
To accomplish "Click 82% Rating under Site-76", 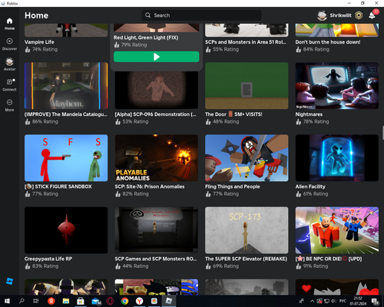I will pyautogui.click(x=135, y=194).
